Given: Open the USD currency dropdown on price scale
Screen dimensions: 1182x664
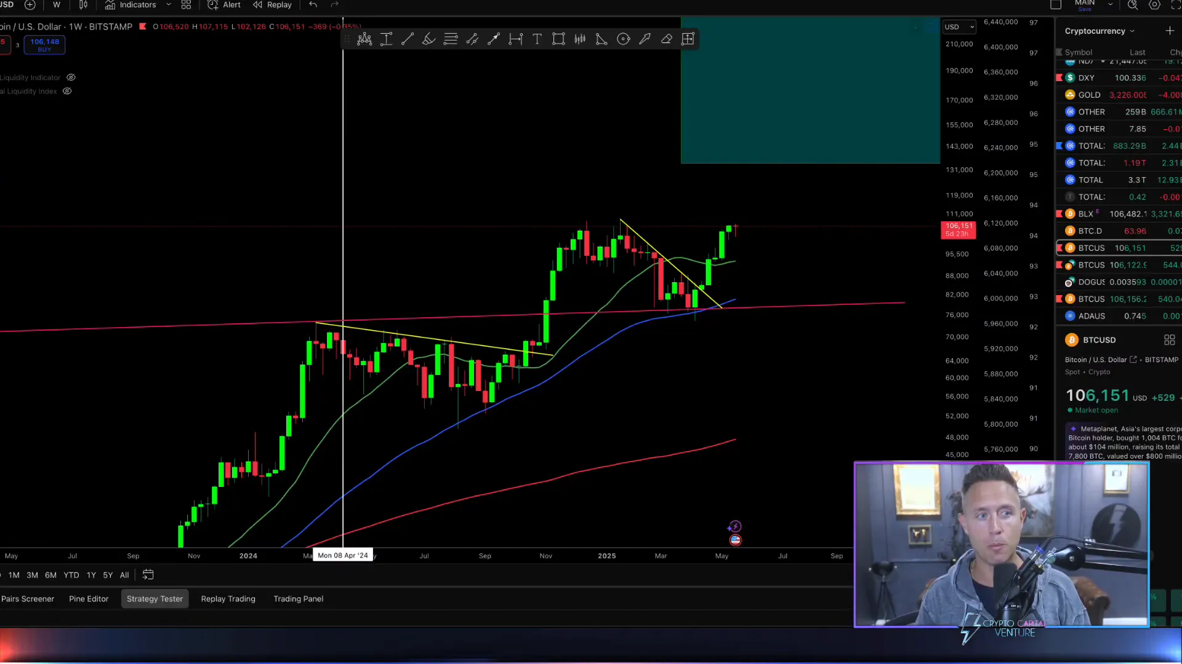Looking at the screenshot, I should coord(959,27).
